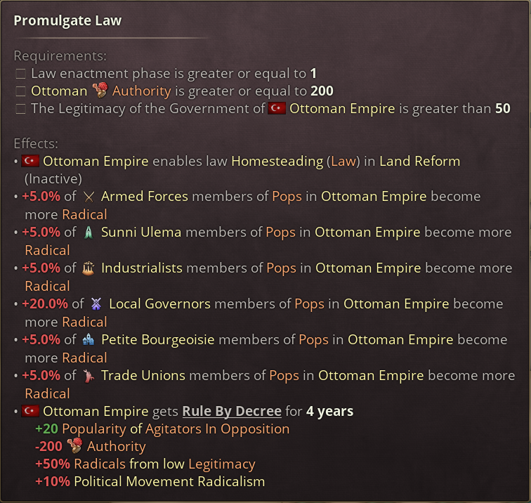This screenshot has width=531, height=503.
Task: Click the Authority icon beside -200
Action: click(x=75, y=446)
